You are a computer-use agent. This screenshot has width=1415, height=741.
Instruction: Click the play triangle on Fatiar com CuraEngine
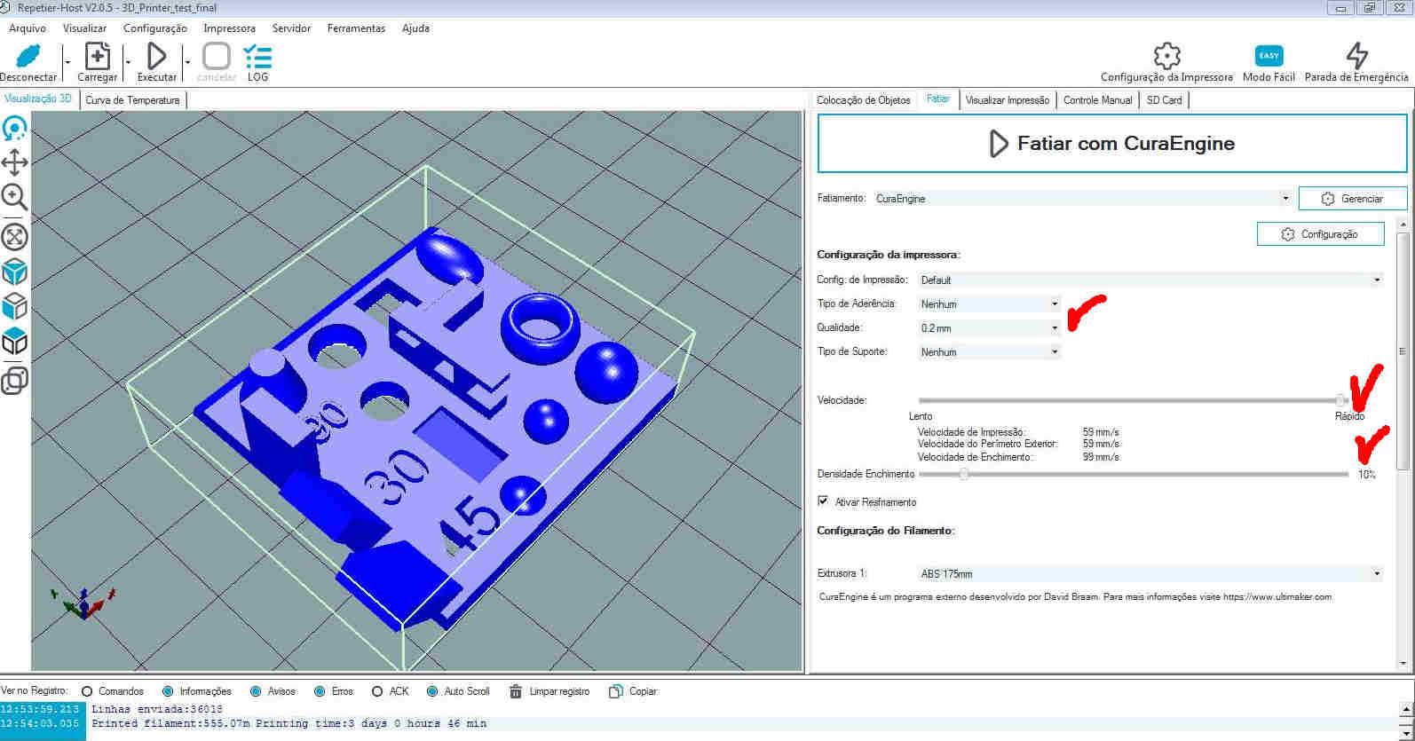tap(999, 144)
